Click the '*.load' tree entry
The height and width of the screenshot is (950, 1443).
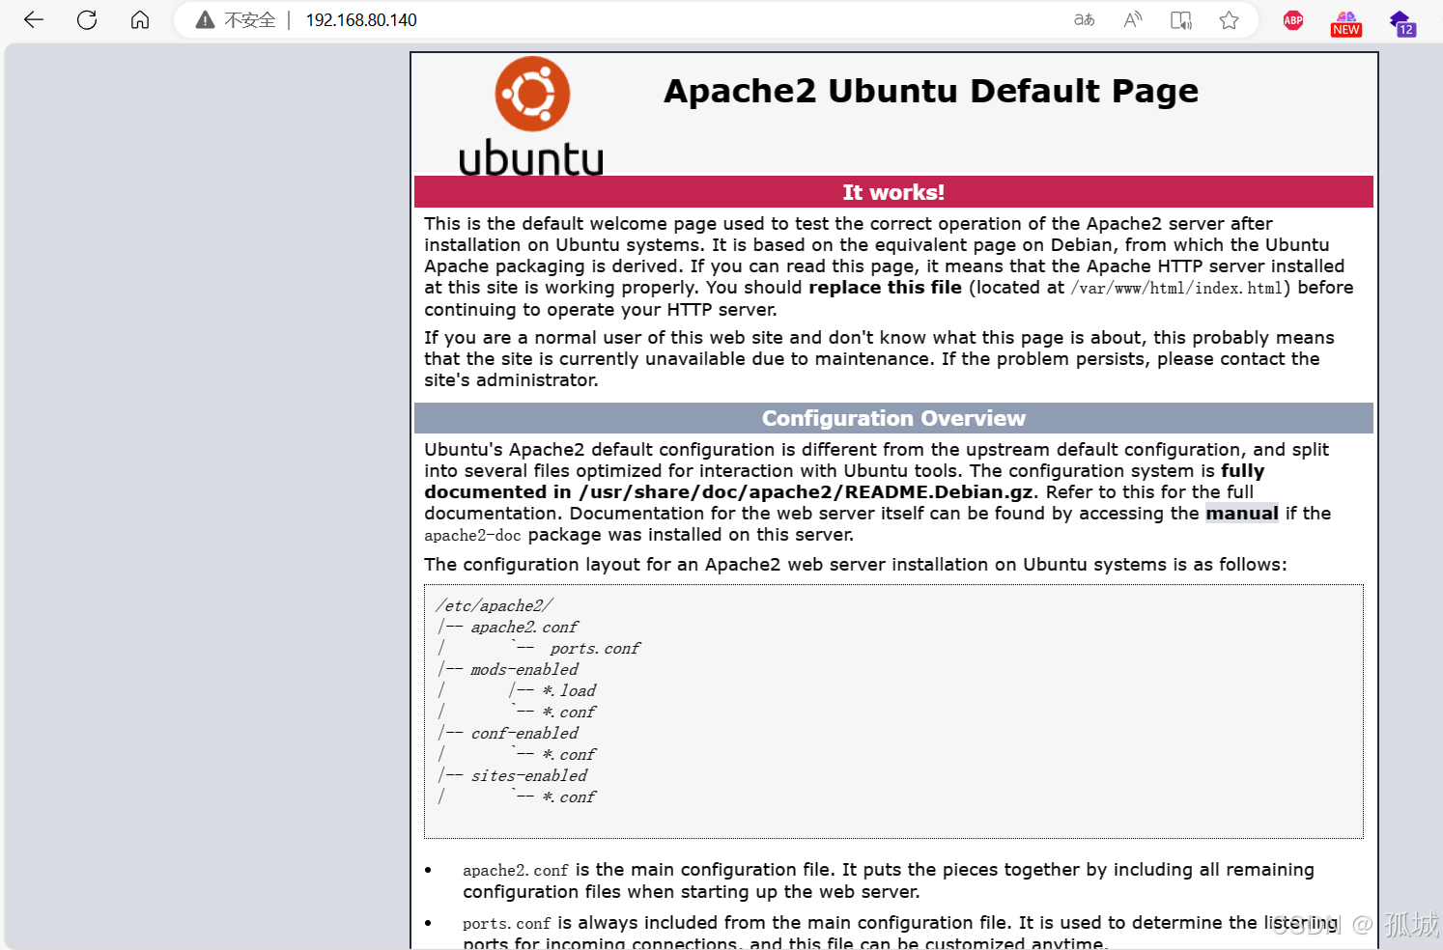[569, 691]
